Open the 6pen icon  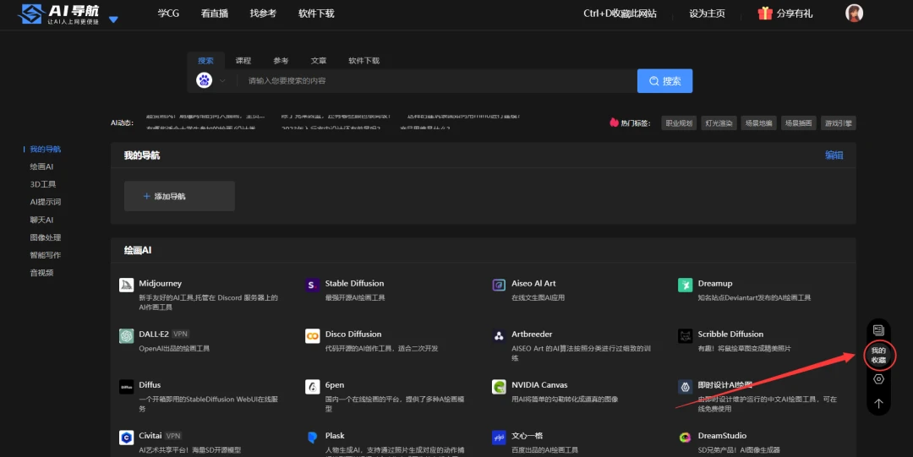(x=313, y=387)
